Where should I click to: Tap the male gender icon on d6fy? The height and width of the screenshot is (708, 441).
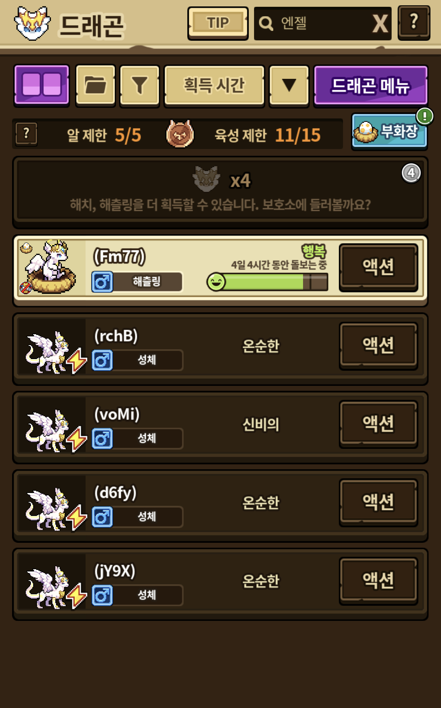click(102, 517)
